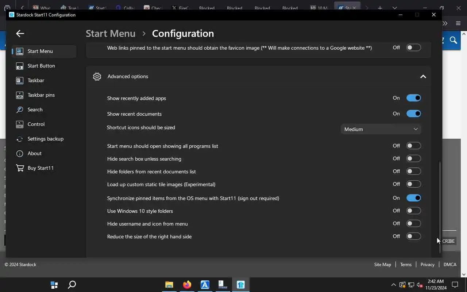This screenshot has height=292, width=467.
Task: Turn off Show recently added apps
Action: pos(413,98)
